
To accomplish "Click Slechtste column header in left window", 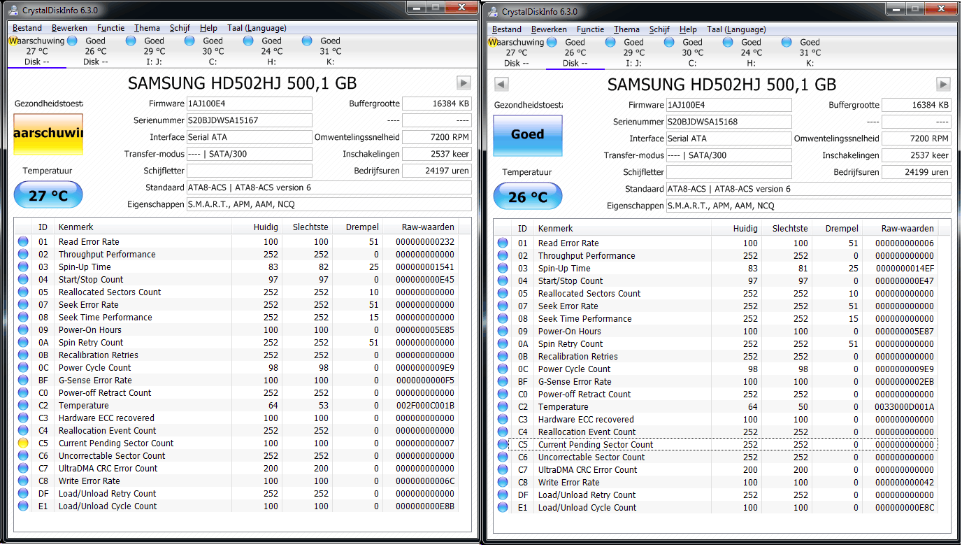I will point(307,227).
